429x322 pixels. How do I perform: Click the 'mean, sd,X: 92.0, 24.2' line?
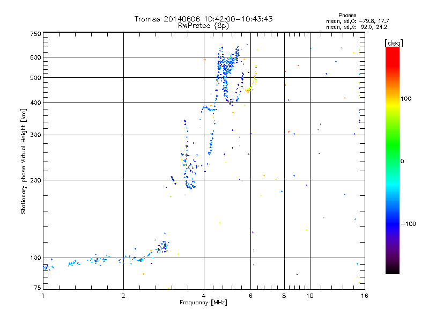click(357, 27)
